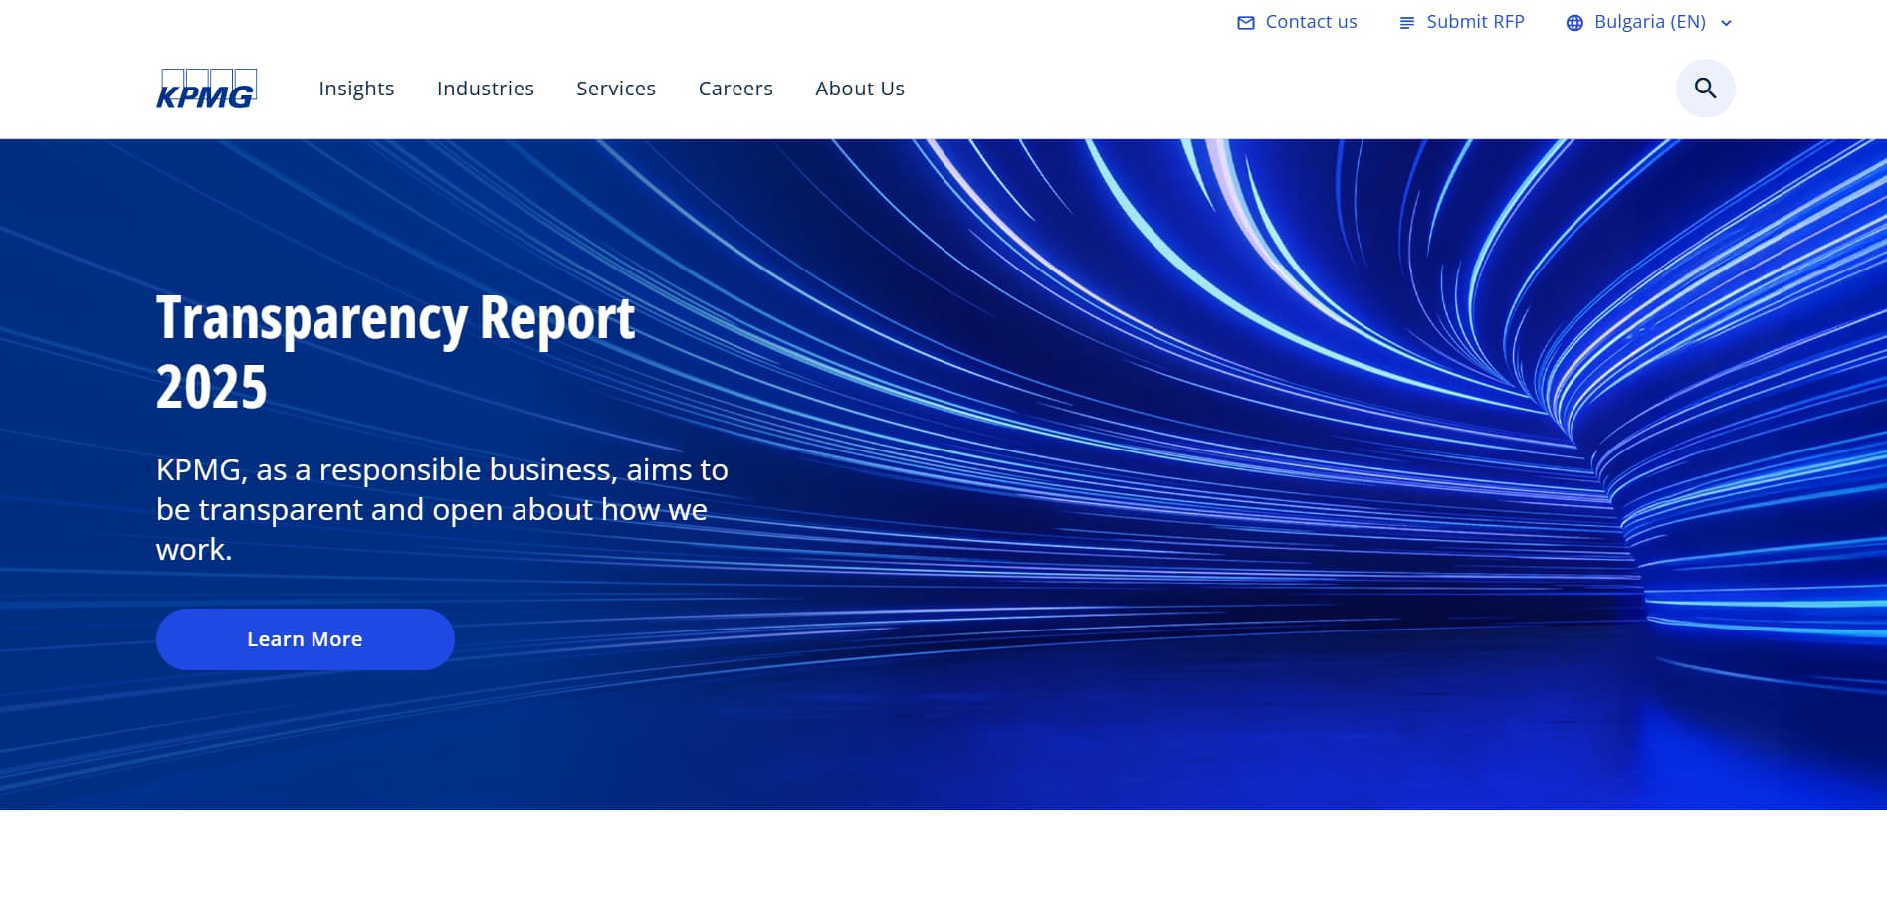Follow the Submit RFP link
The image size is (1887, 900).
pos(1475,22)
